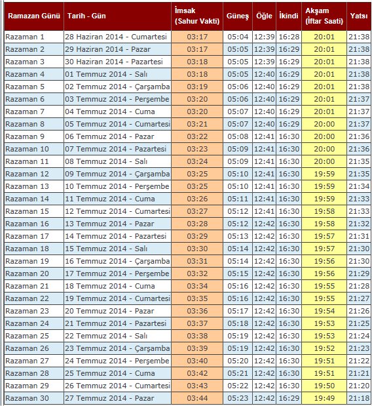Click iftar time 19:49 in last row
This screenshot has height=406, width=372.
point(324,398)
